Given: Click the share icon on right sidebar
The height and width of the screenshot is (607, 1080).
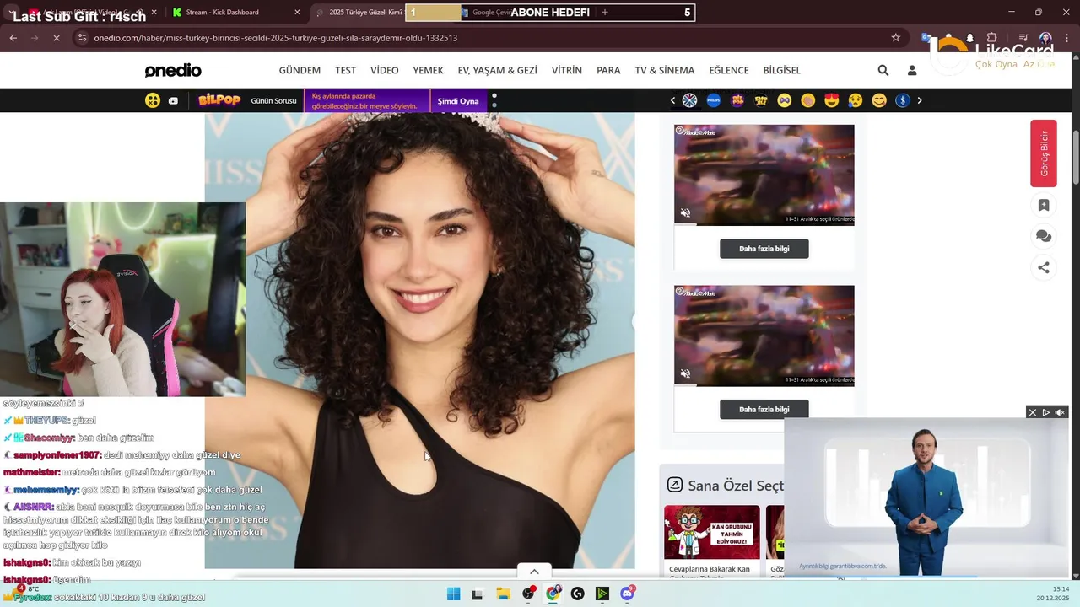Looking at the screenshot, I should [1044, 267].
